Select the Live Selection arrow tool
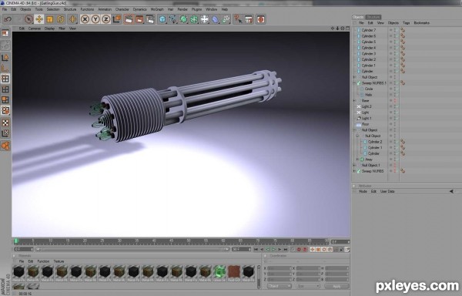 28,19
